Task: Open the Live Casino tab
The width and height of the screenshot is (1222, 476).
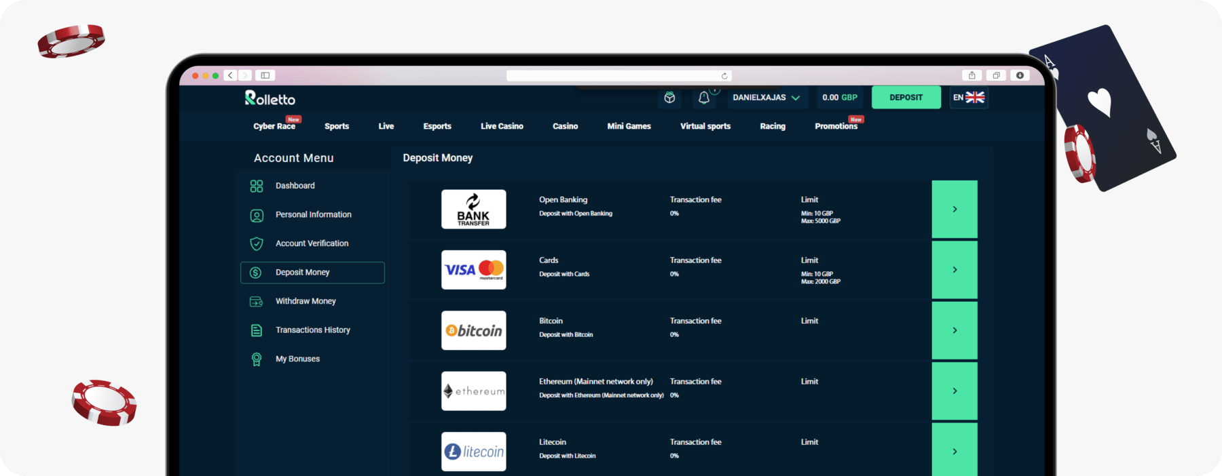Action: click(502, 126)
